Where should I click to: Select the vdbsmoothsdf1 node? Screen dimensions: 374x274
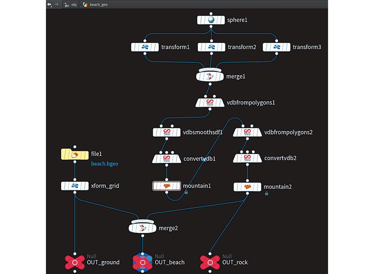point(166,133)
